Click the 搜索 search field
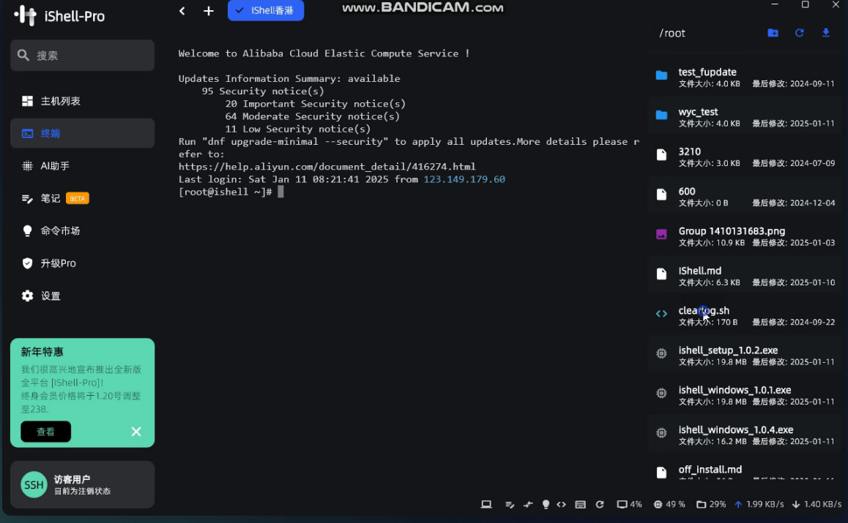 pos(82,56)
